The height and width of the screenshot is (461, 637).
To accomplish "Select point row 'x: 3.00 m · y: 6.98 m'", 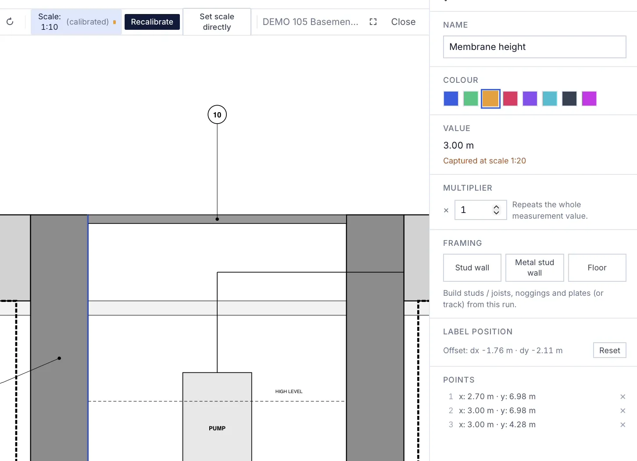I will coord(497,411).
